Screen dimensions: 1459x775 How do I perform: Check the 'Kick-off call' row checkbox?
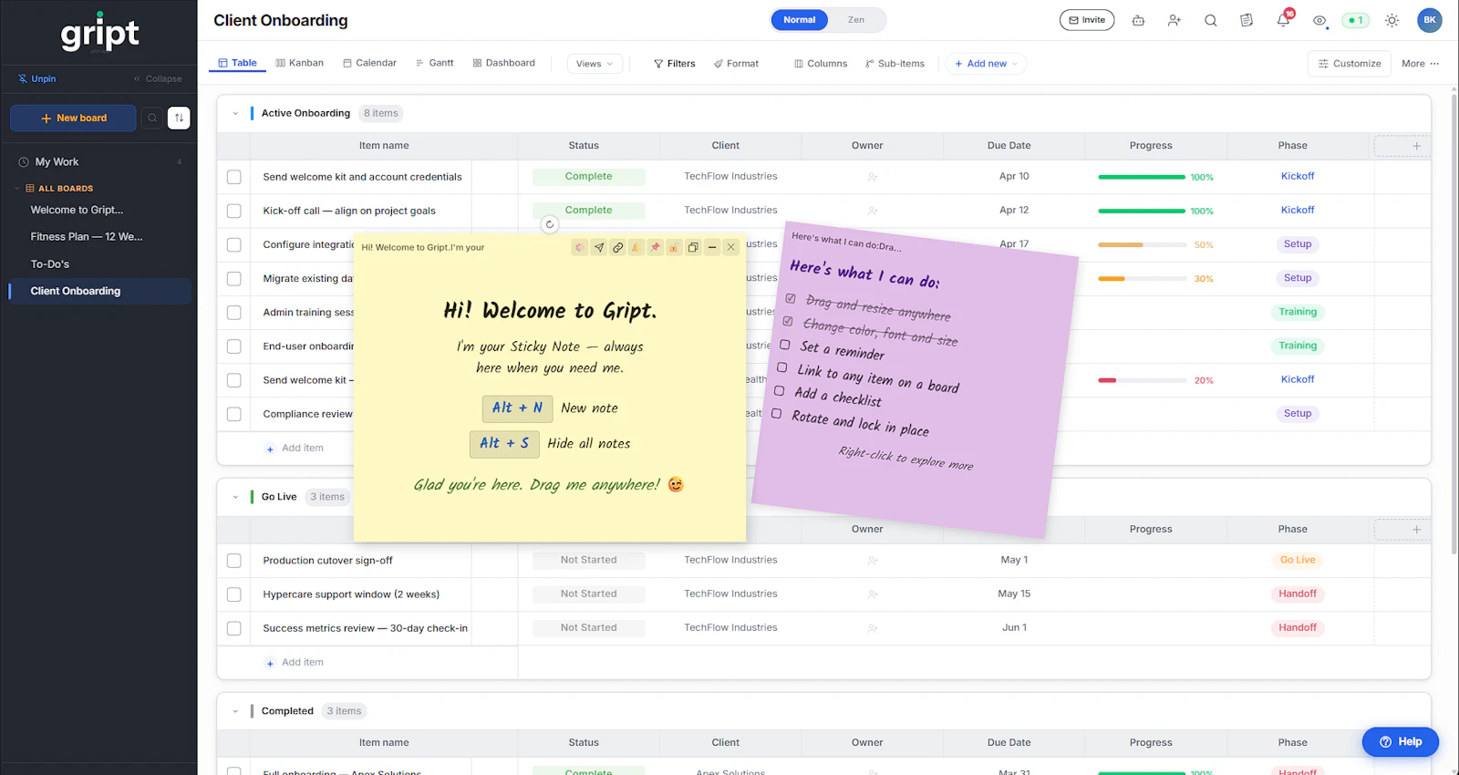click(x=234, y=211)
